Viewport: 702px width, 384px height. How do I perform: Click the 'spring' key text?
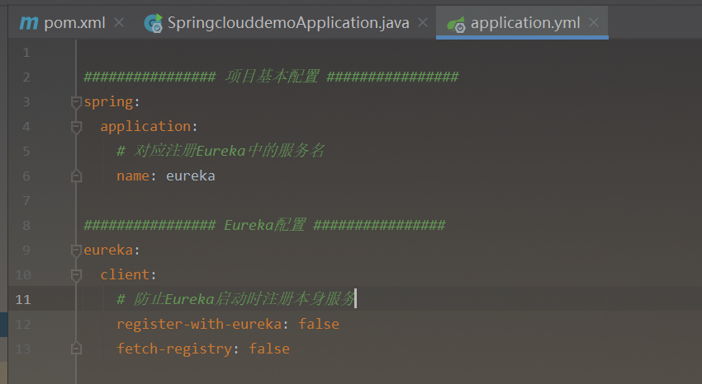[x=108, y=102]
